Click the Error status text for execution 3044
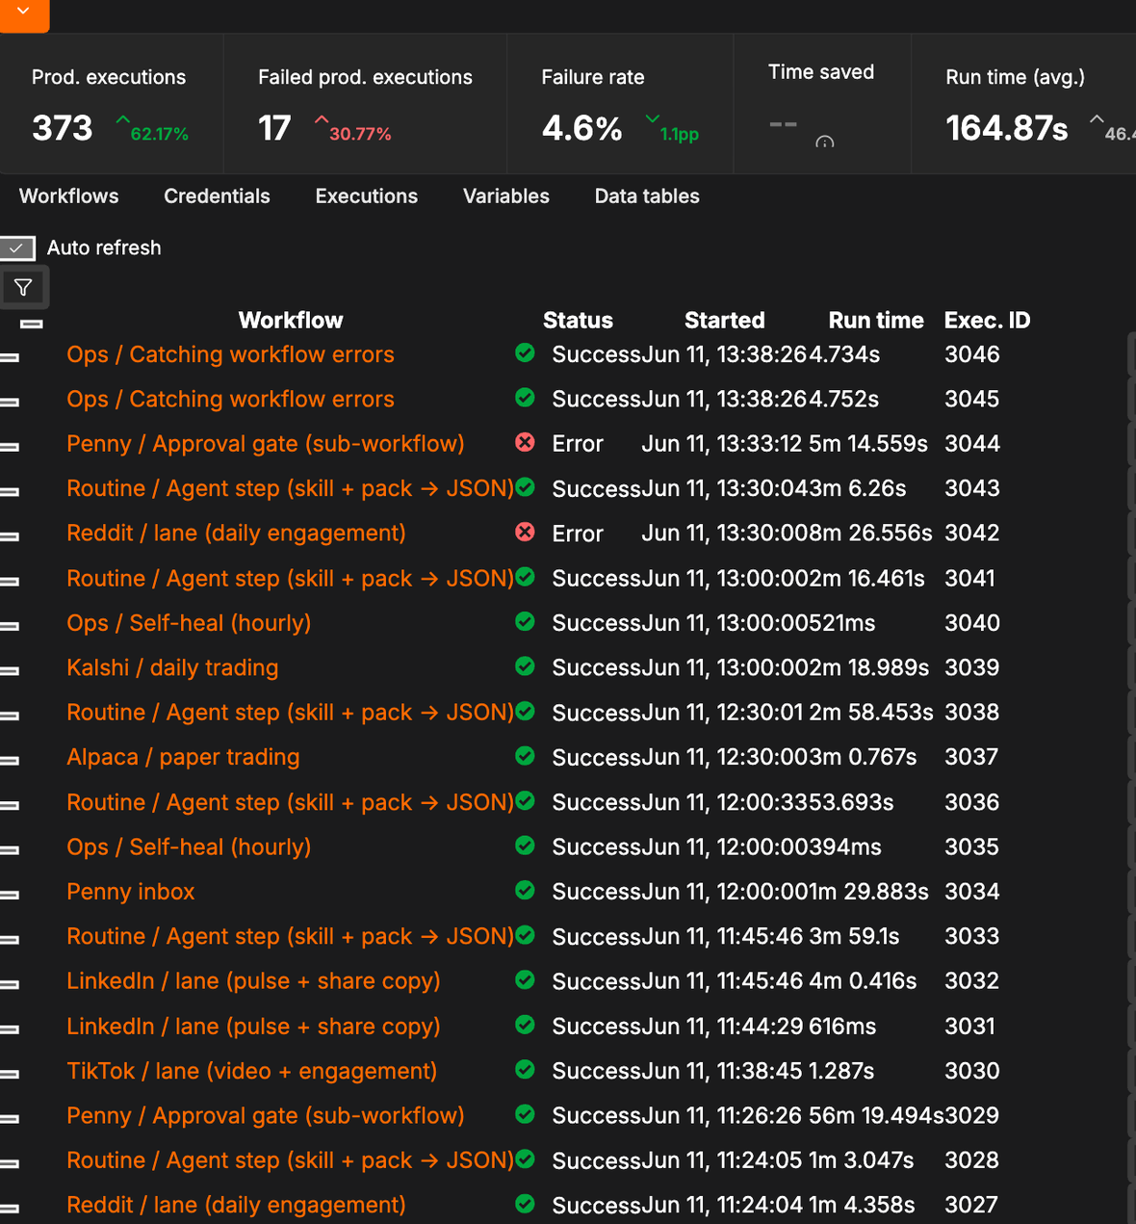The image size is (1136, 1224). tap(578, 444)
